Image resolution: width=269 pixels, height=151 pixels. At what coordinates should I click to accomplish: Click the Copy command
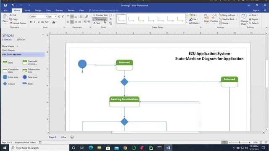(x=13, y=19)
